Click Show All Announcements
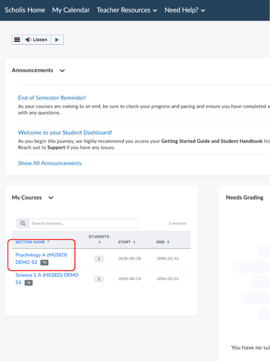270x361 pixels. click(50, 163)
